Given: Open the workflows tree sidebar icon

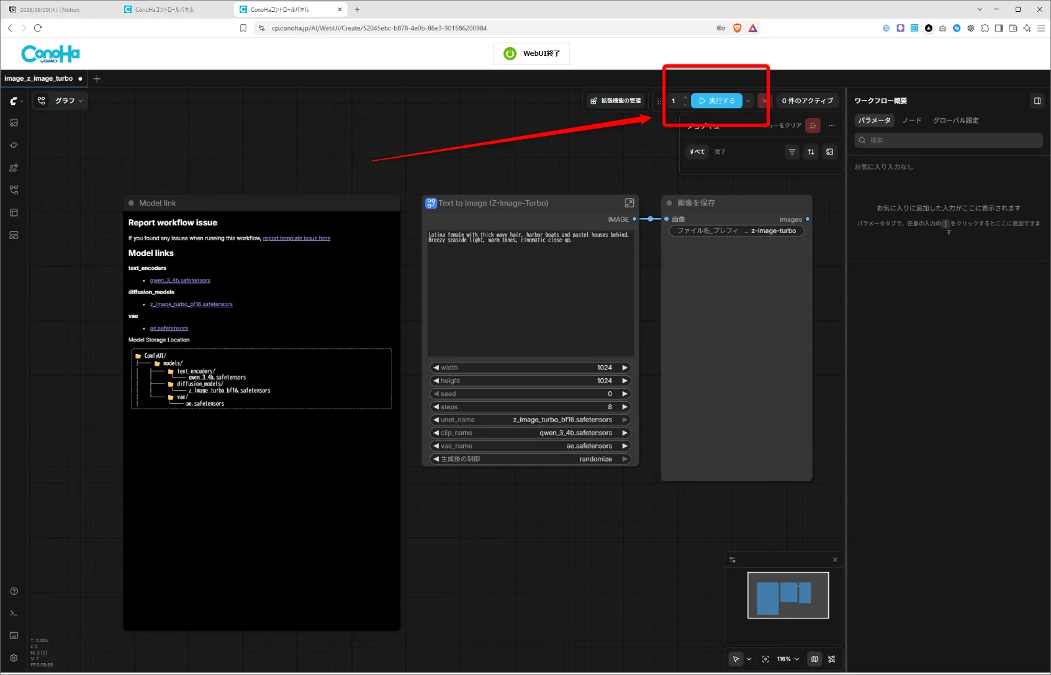Looking at the screenshot, I should click(x=14, y=190).
